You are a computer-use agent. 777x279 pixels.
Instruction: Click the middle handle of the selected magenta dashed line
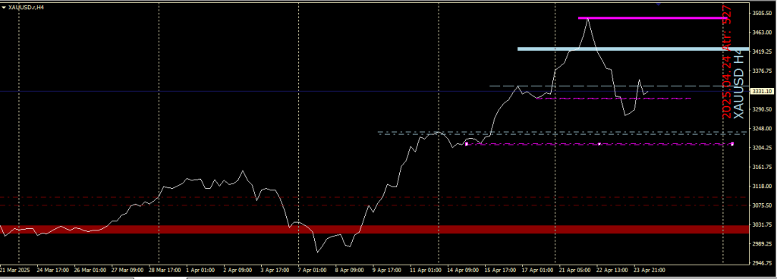pyautogui.click(x=599, y=144)
